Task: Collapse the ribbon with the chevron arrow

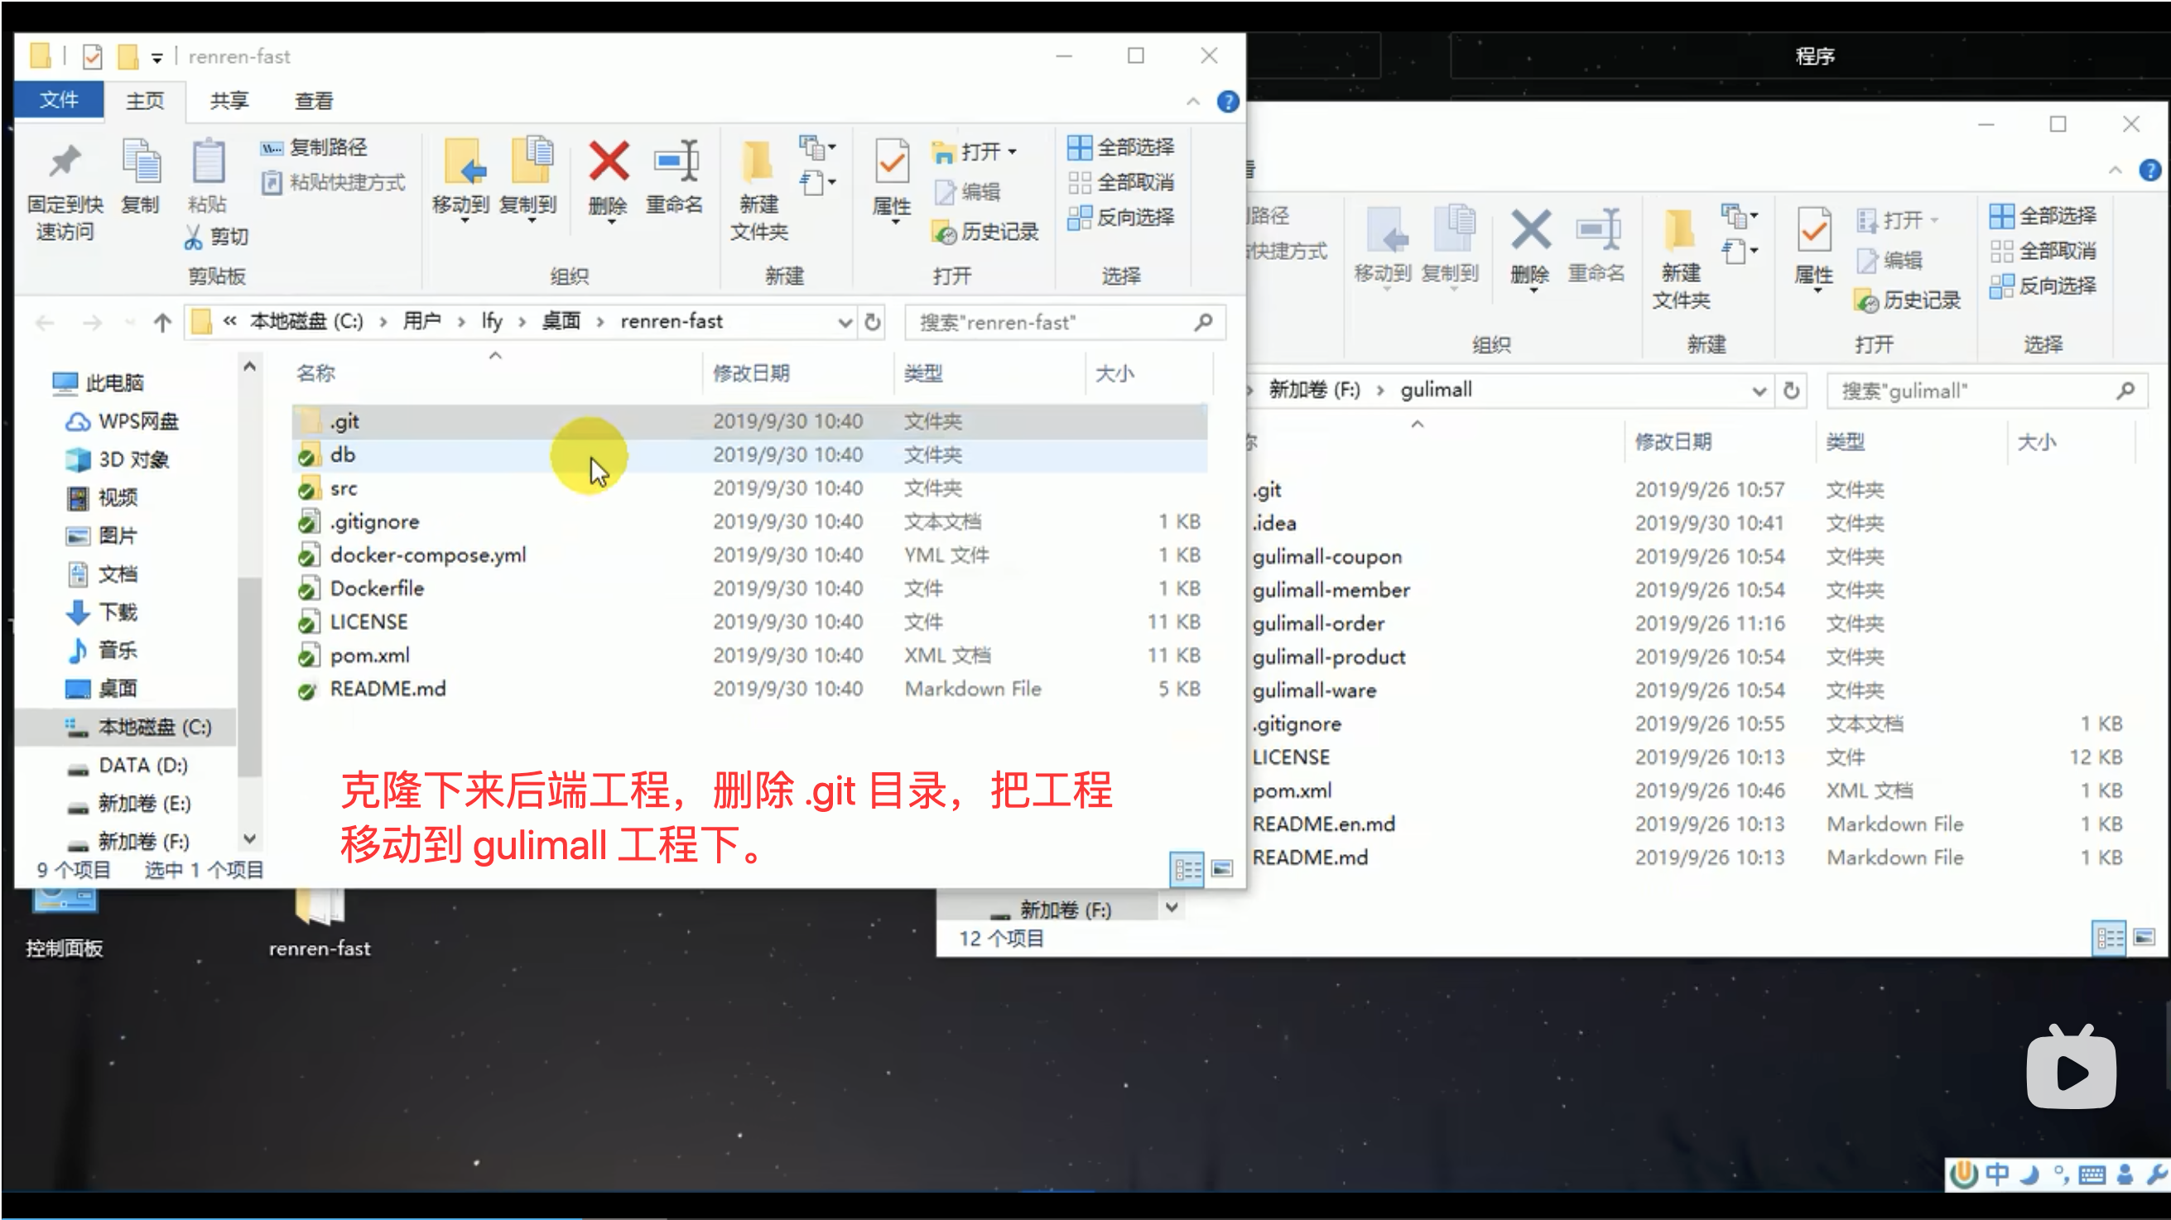Action: 1192,102
